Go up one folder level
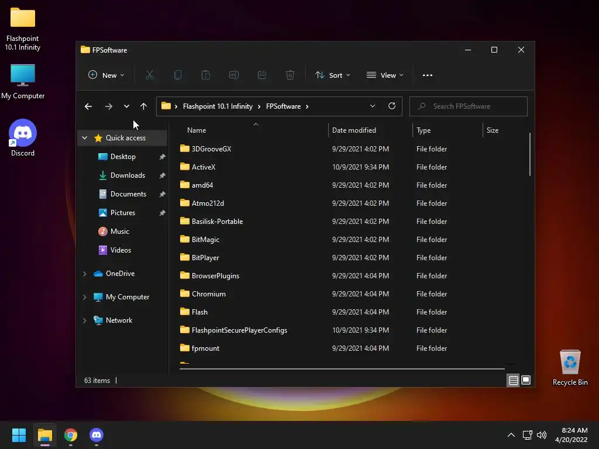 [143, 106]
